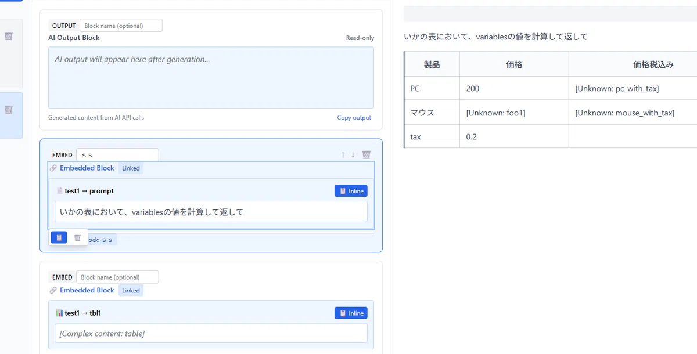Screen dimensions: 697x354
Task: Click the Japanese instruction text in the preview pane
Action: 495,37
